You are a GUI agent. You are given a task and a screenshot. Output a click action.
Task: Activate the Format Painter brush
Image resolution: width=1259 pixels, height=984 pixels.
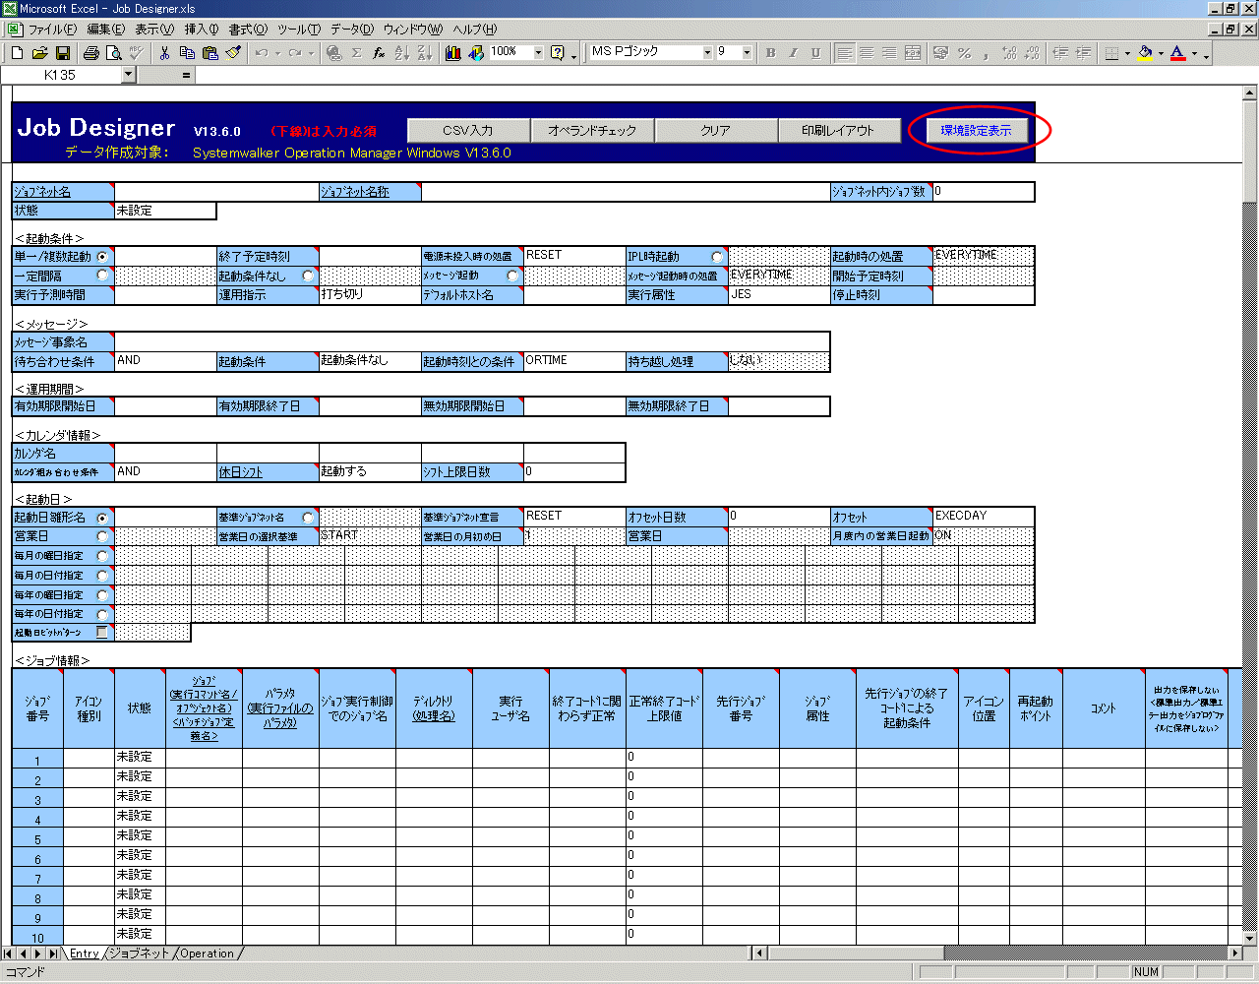point(233,53)
